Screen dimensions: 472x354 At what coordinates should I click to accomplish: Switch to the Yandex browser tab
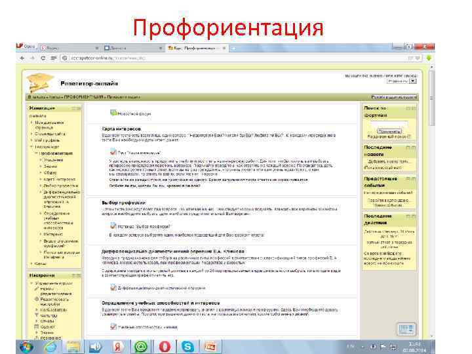[70, 48]
